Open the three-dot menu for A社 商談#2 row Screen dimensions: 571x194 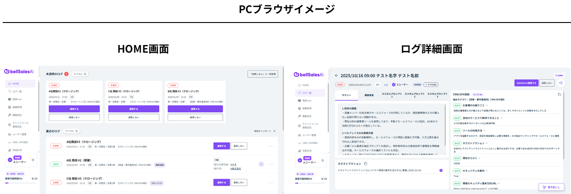point(272,164)
